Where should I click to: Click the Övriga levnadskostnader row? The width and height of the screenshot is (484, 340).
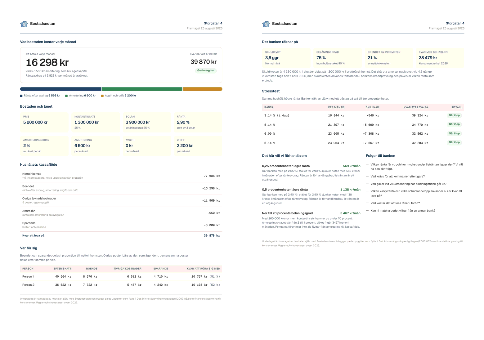tap(121, 200)
